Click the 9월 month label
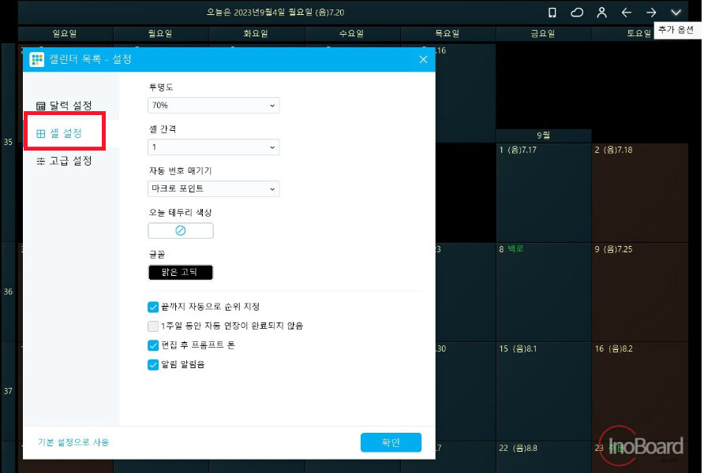This screenshot has height=473, width=704. 543,135
